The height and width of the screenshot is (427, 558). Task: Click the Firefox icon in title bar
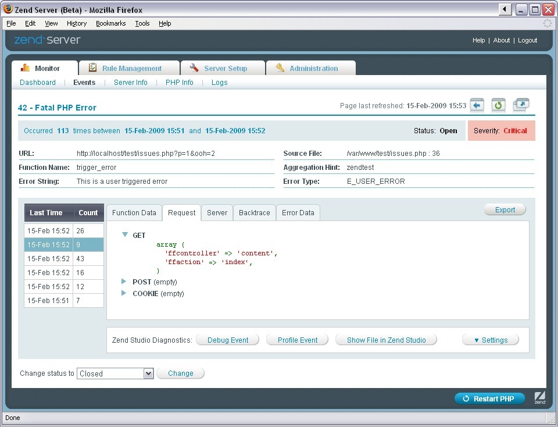pyautogui.click(x=8, y=9)
